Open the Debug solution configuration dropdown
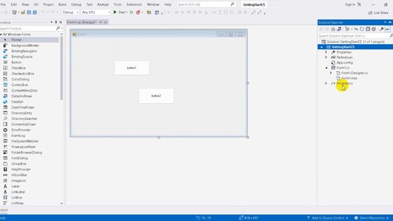 pyautogui.click(x=71, y=12)
